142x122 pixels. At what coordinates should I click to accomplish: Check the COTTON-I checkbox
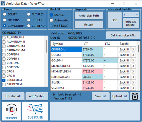pyautogui.click(x=4, y=63)
